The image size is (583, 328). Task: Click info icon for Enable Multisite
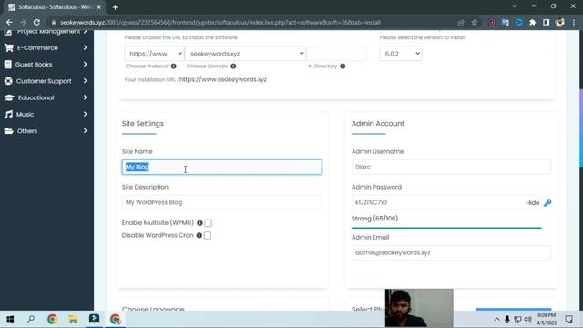click(x=199, y=222)
